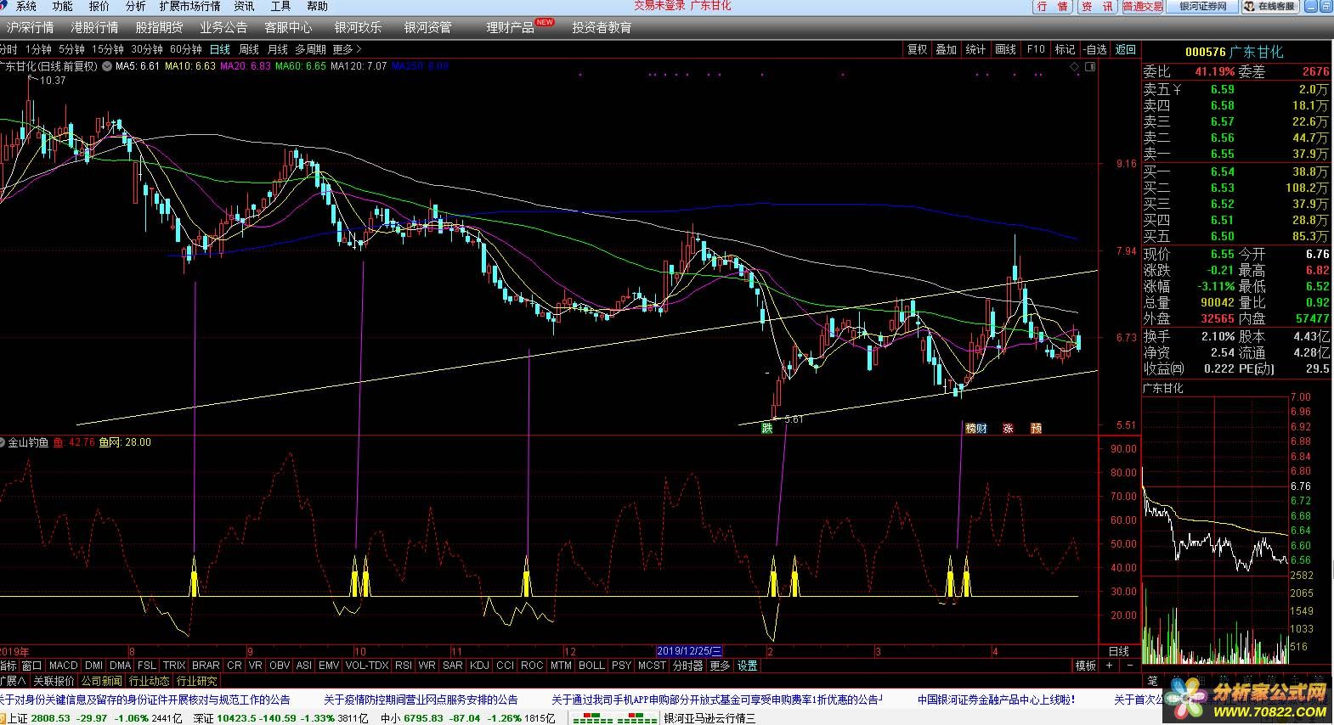Click the 返回 button
This screenshot has width=1334, height=725.
pos(1126,49)
